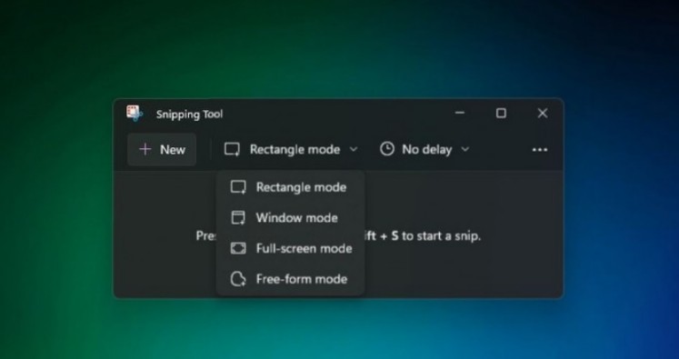
Task: Choose Free-form mode option
Action: [290, 279]
